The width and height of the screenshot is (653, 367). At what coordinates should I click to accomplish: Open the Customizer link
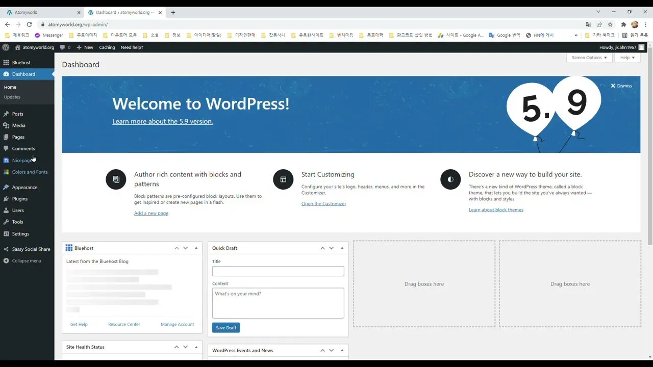coord(323,203)
